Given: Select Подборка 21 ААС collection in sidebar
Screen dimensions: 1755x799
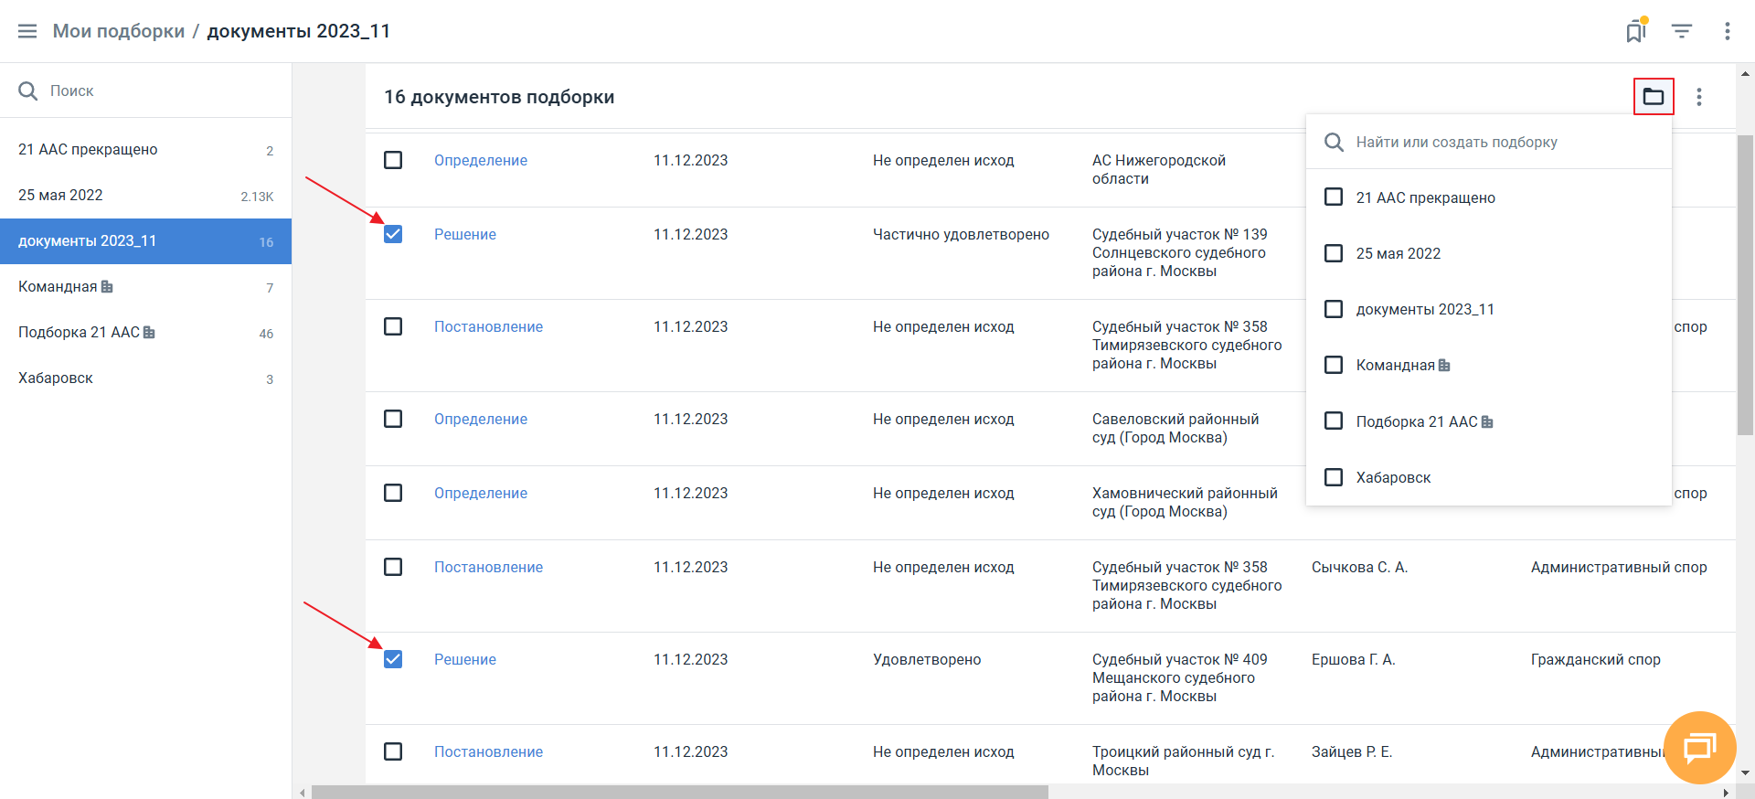Looking at the screenshot, I should pos(145,333).
